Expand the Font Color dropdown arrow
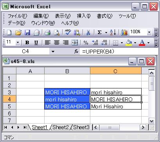The width and height of the screenshot is (160, 142). click(x=148, y=43)
